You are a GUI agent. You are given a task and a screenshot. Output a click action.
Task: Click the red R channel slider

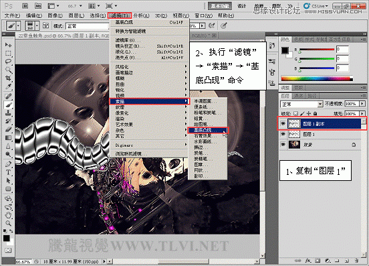click(317, 50)
